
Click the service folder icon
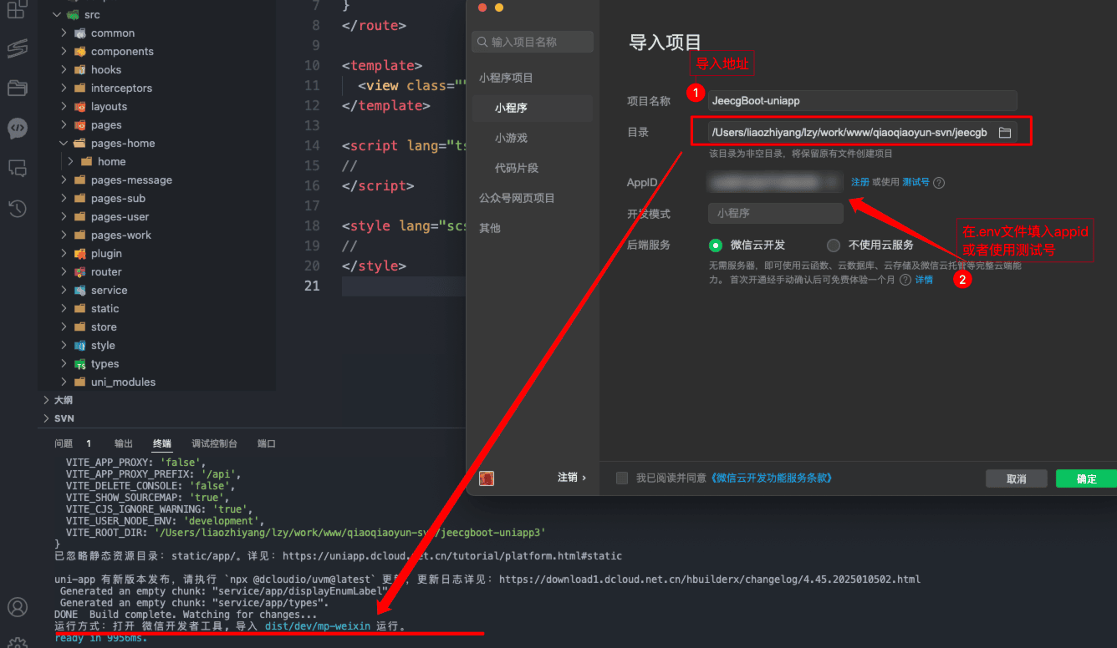point(80,291)
